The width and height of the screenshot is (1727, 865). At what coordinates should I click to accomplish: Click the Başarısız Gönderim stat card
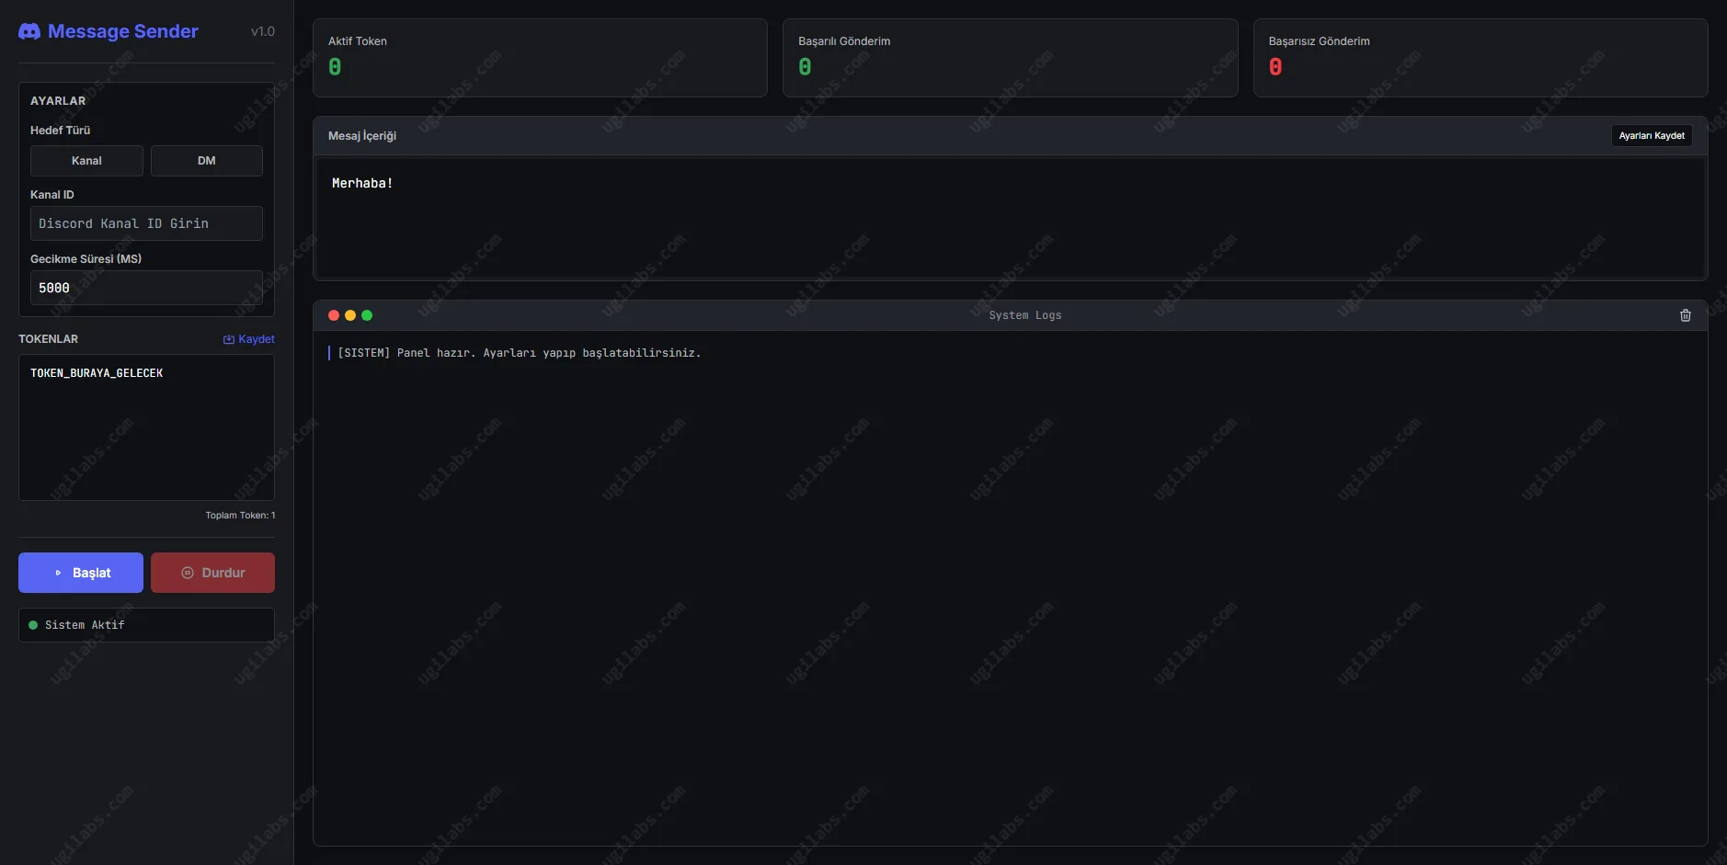1481,58
